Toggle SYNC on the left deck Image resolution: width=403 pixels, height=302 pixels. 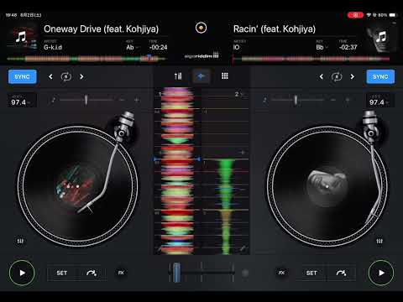(22, 76)
